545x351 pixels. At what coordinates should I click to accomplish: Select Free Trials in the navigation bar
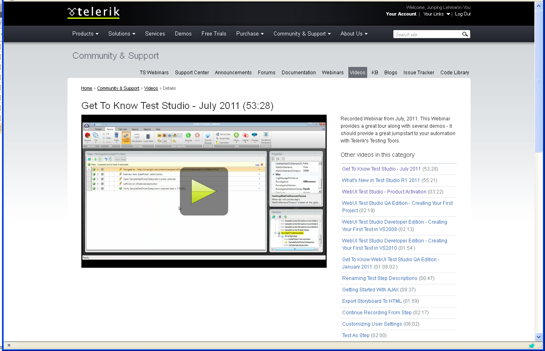pos(214,34)
